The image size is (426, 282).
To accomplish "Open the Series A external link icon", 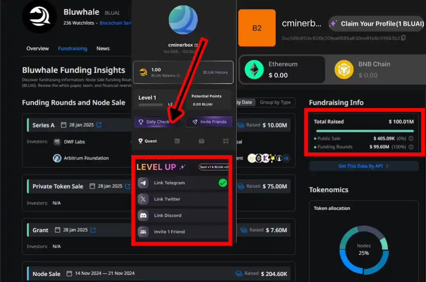I will (x=99, y=125).
